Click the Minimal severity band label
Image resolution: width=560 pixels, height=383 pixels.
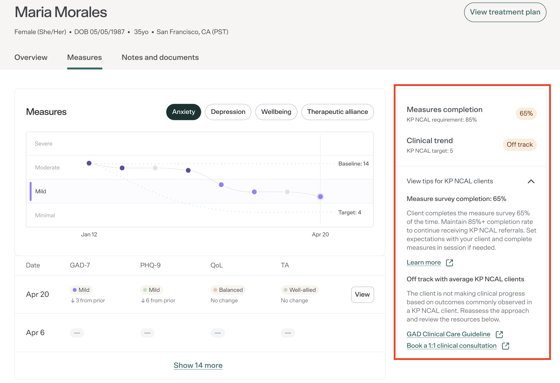coord(45,215)
